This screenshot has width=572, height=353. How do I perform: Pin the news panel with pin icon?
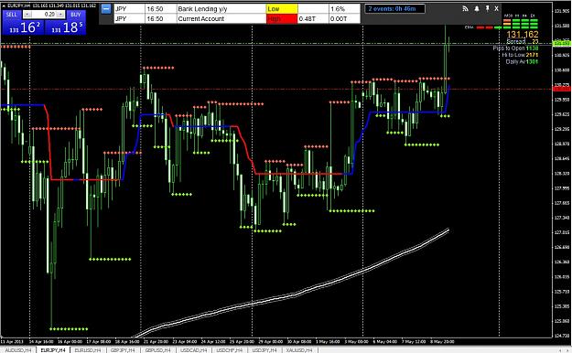pos(487,8)
